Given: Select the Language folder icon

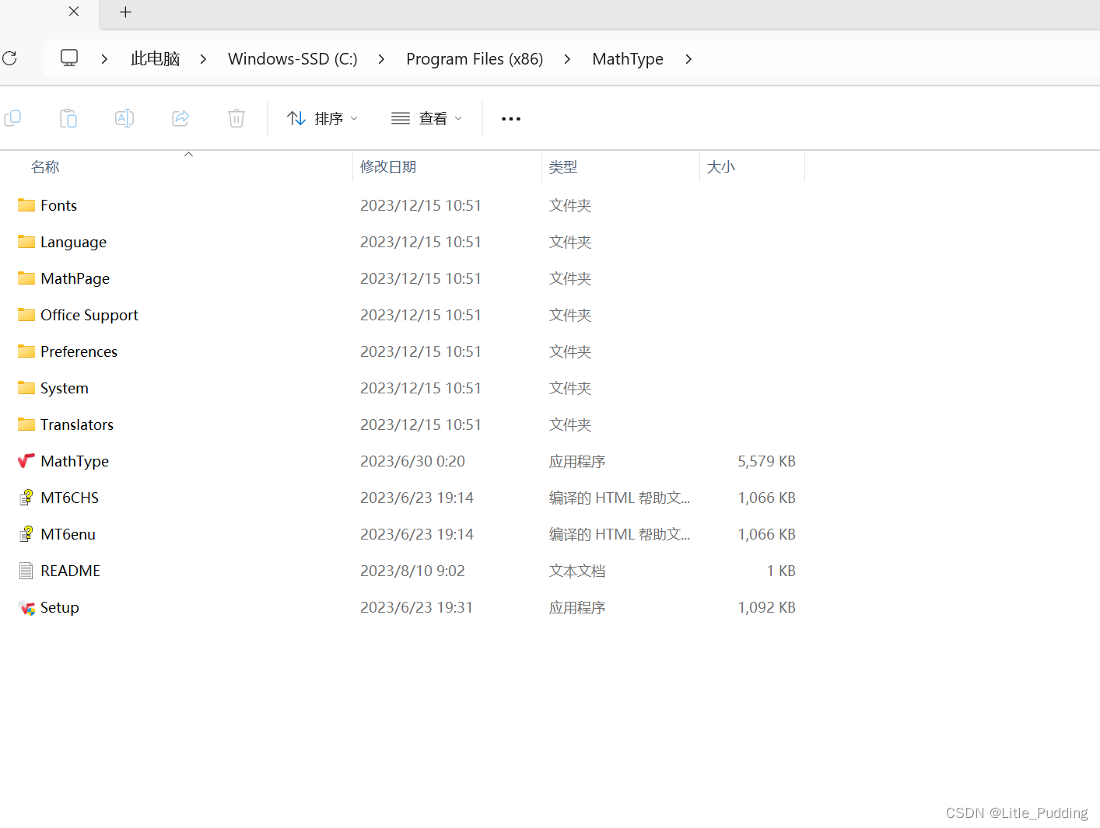Looking at the screenshot, I should click(x=26, y=242).
